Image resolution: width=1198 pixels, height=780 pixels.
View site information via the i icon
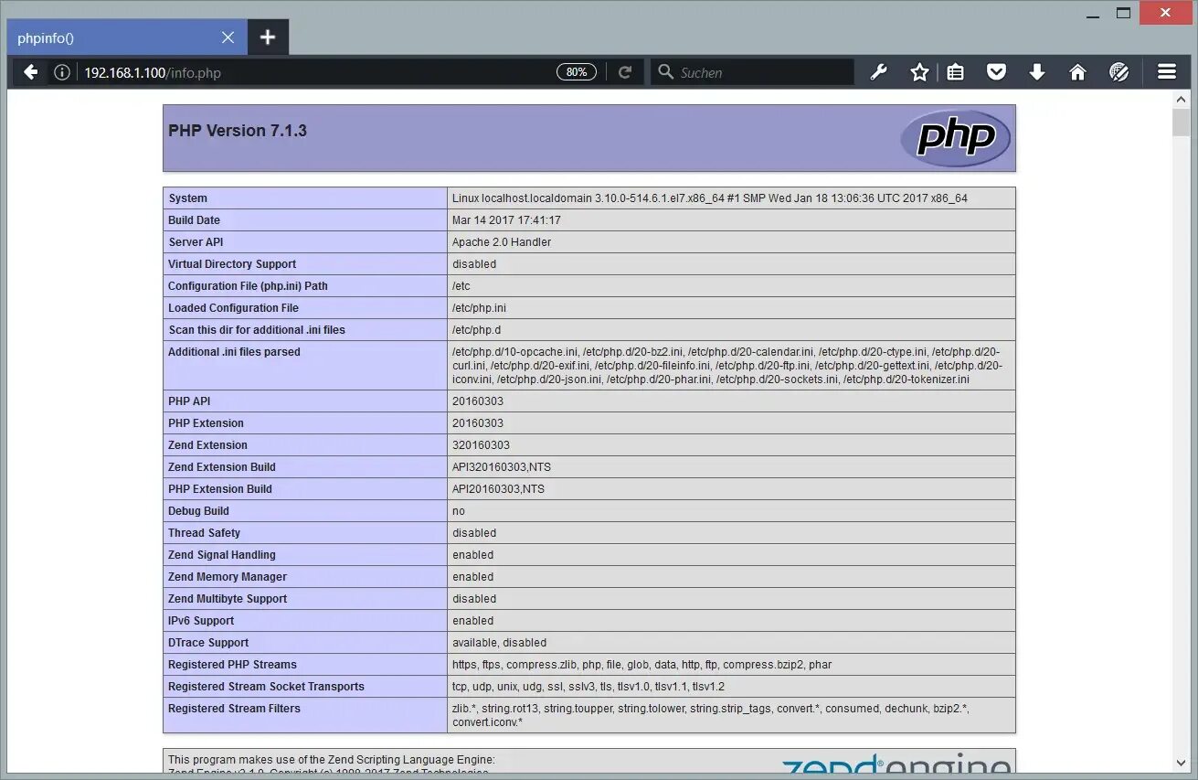point(60,71)
